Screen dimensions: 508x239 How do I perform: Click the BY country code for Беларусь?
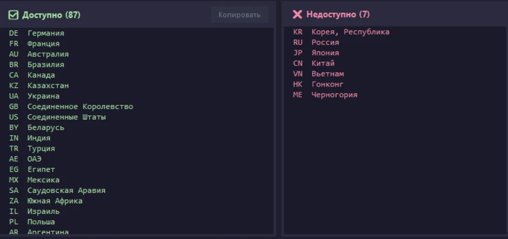point(14,128)
